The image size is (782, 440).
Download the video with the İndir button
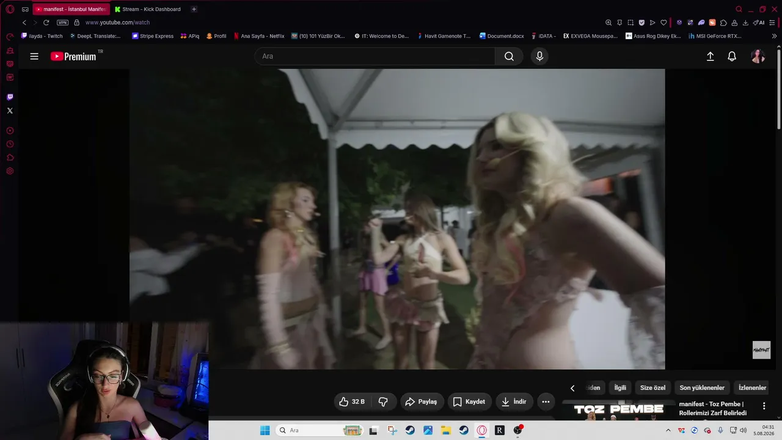click(x=514, y=402)
